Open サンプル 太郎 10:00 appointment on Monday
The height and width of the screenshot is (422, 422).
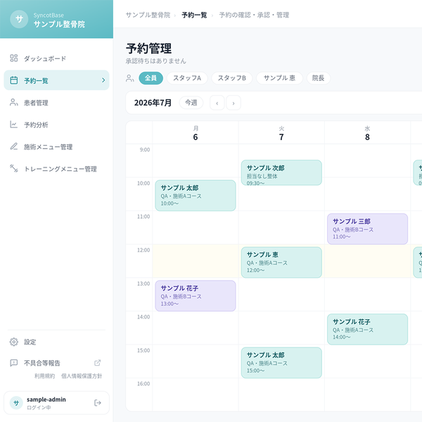(196, 196)
